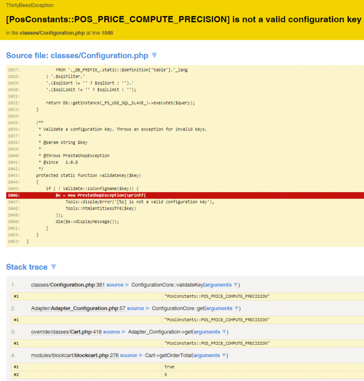Show source for override Cart.php:418
364x381 pixels.
tap(112, 332)
